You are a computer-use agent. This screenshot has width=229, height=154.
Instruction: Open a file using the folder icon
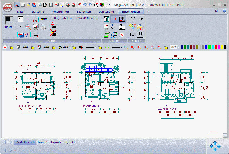(x=28, y=5)
